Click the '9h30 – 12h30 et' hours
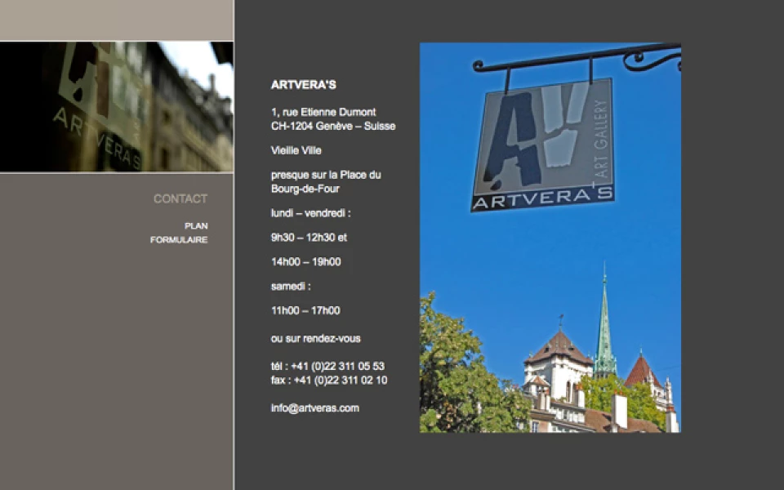The width and height of the screenshot is (784, 490). pyautogui.click(x=309, y=238)
